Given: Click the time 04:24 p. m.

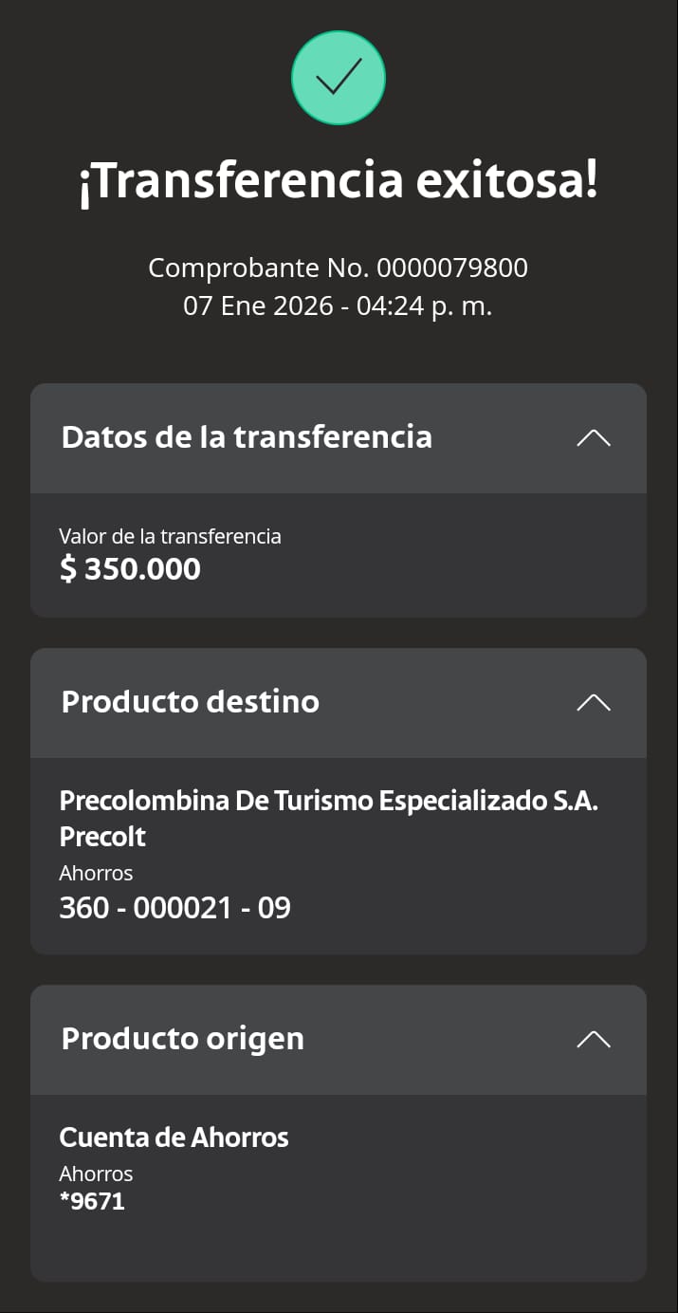Looking at the screenshot, I should point(425,306).
